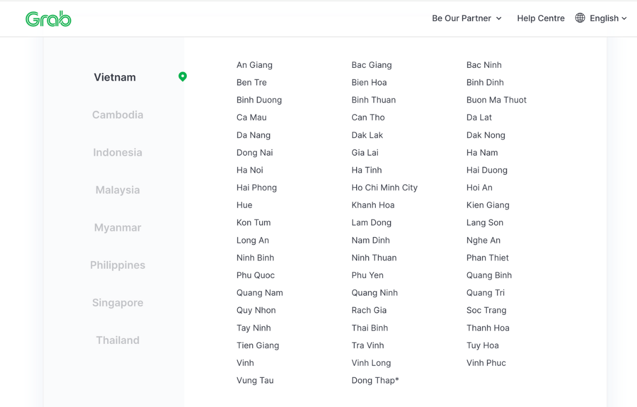
Task: Choose the Myanmar country tab
Action: coord(117,227)
